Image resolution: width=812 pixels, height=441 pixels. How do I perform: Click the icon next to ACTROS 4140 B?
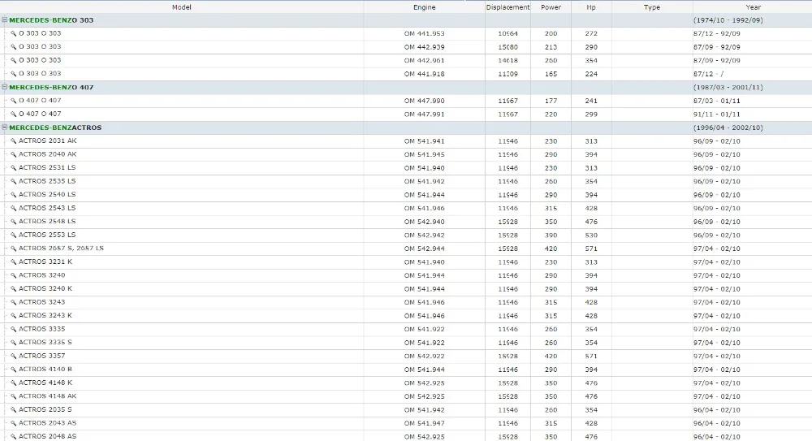point(14,370)
